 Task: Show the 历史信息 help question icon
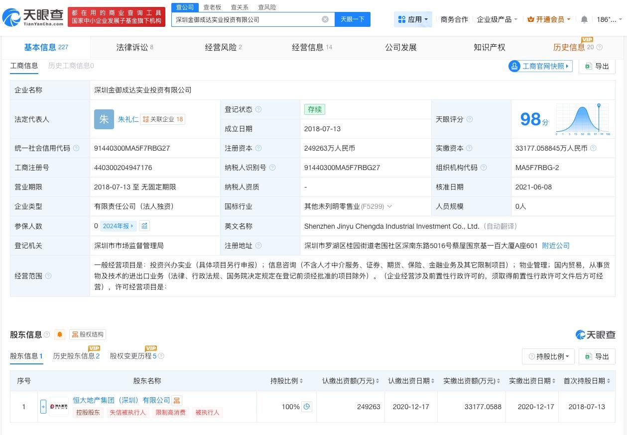coord(599,47)
